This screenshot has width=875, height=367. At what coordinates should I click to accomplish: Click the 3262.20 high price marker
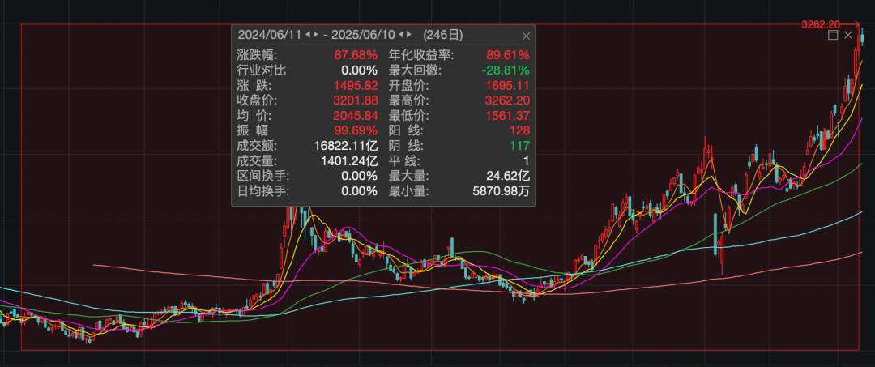(820, 25)
